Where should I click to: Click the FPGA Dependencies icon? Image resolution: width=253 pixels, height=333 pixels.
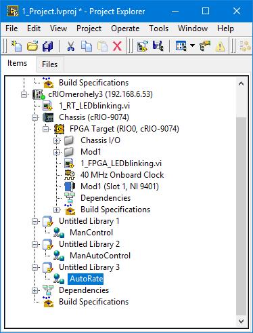(x=70, y=198)
